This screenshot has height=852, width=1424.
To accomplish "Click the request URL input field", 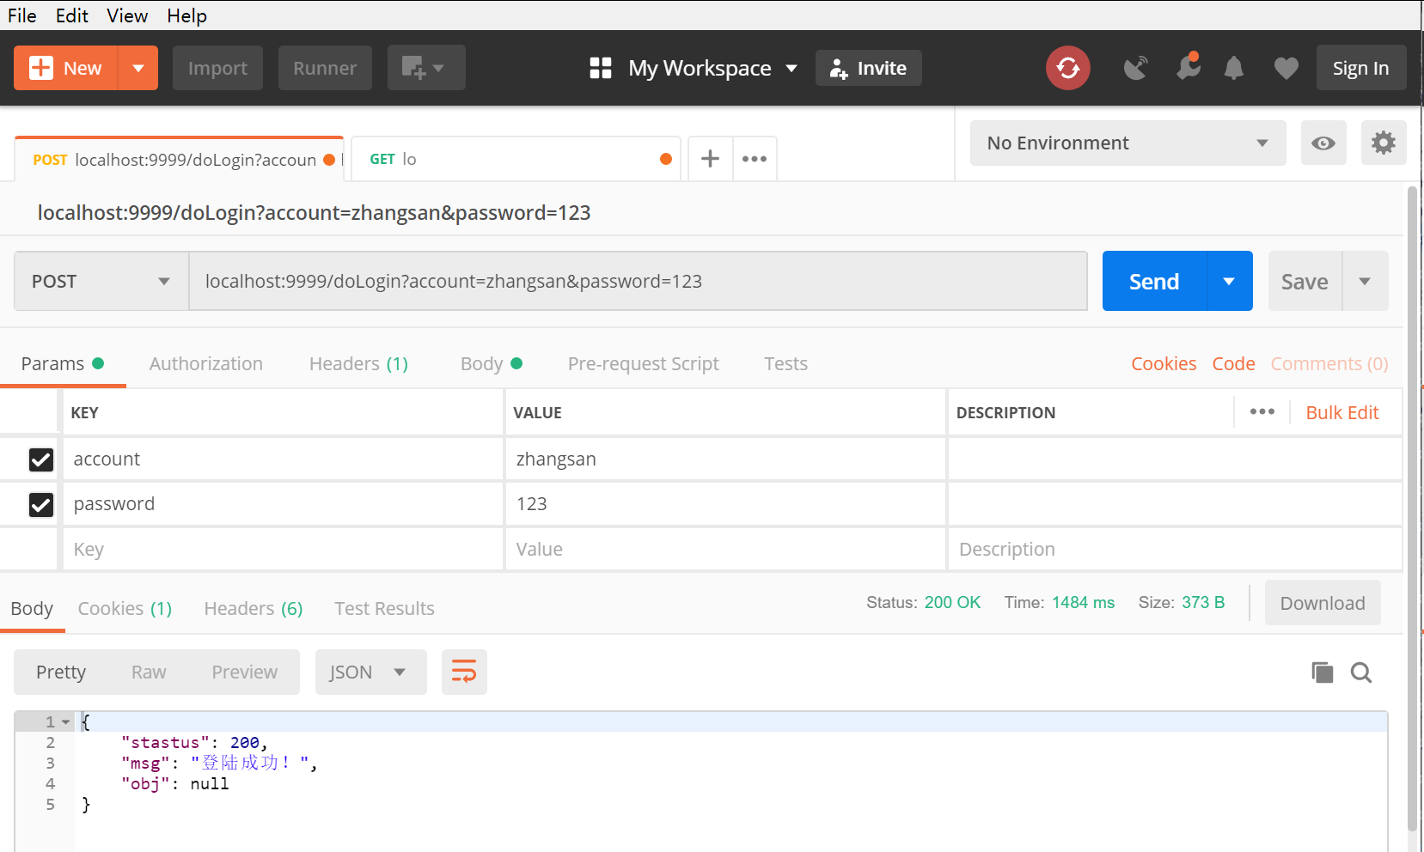I will pos(638,281).
